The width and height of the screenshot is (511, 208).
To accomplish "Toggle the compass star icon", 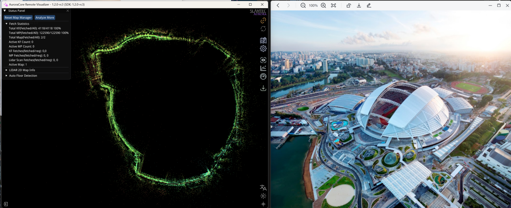I will click(x=263, y=204).
